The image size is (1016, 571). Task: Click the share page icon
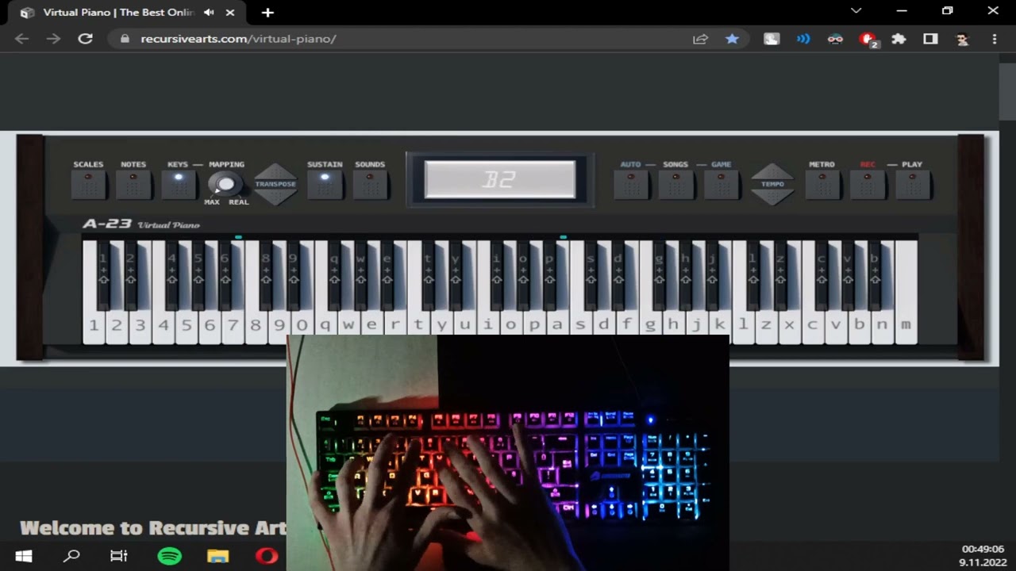point(700,38)
